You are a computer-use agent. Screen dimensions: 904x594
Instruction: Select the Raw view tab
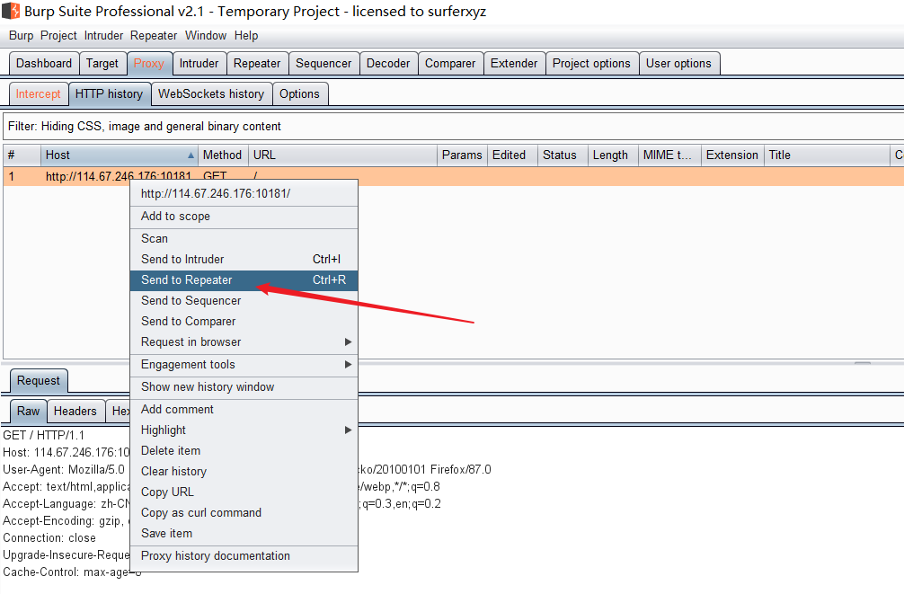point(28,412)
